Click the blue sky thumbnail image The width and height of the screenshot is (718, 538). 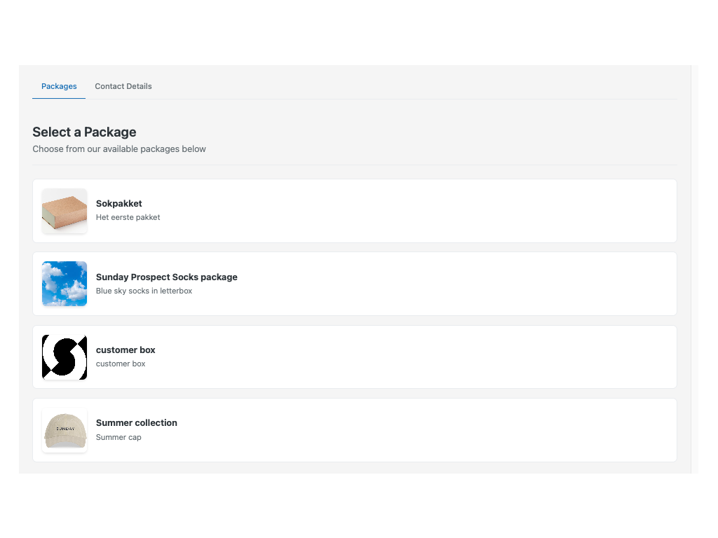tap(64, 284)
